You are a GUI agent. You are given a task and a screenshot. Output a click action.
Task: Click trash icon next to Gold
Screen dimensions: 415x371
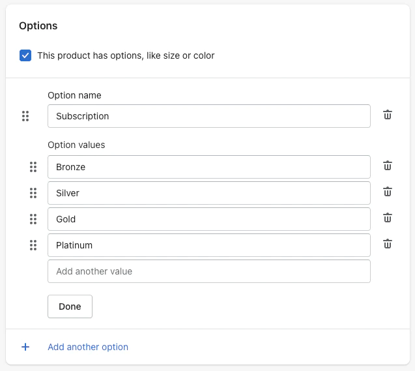pos(388,218)
